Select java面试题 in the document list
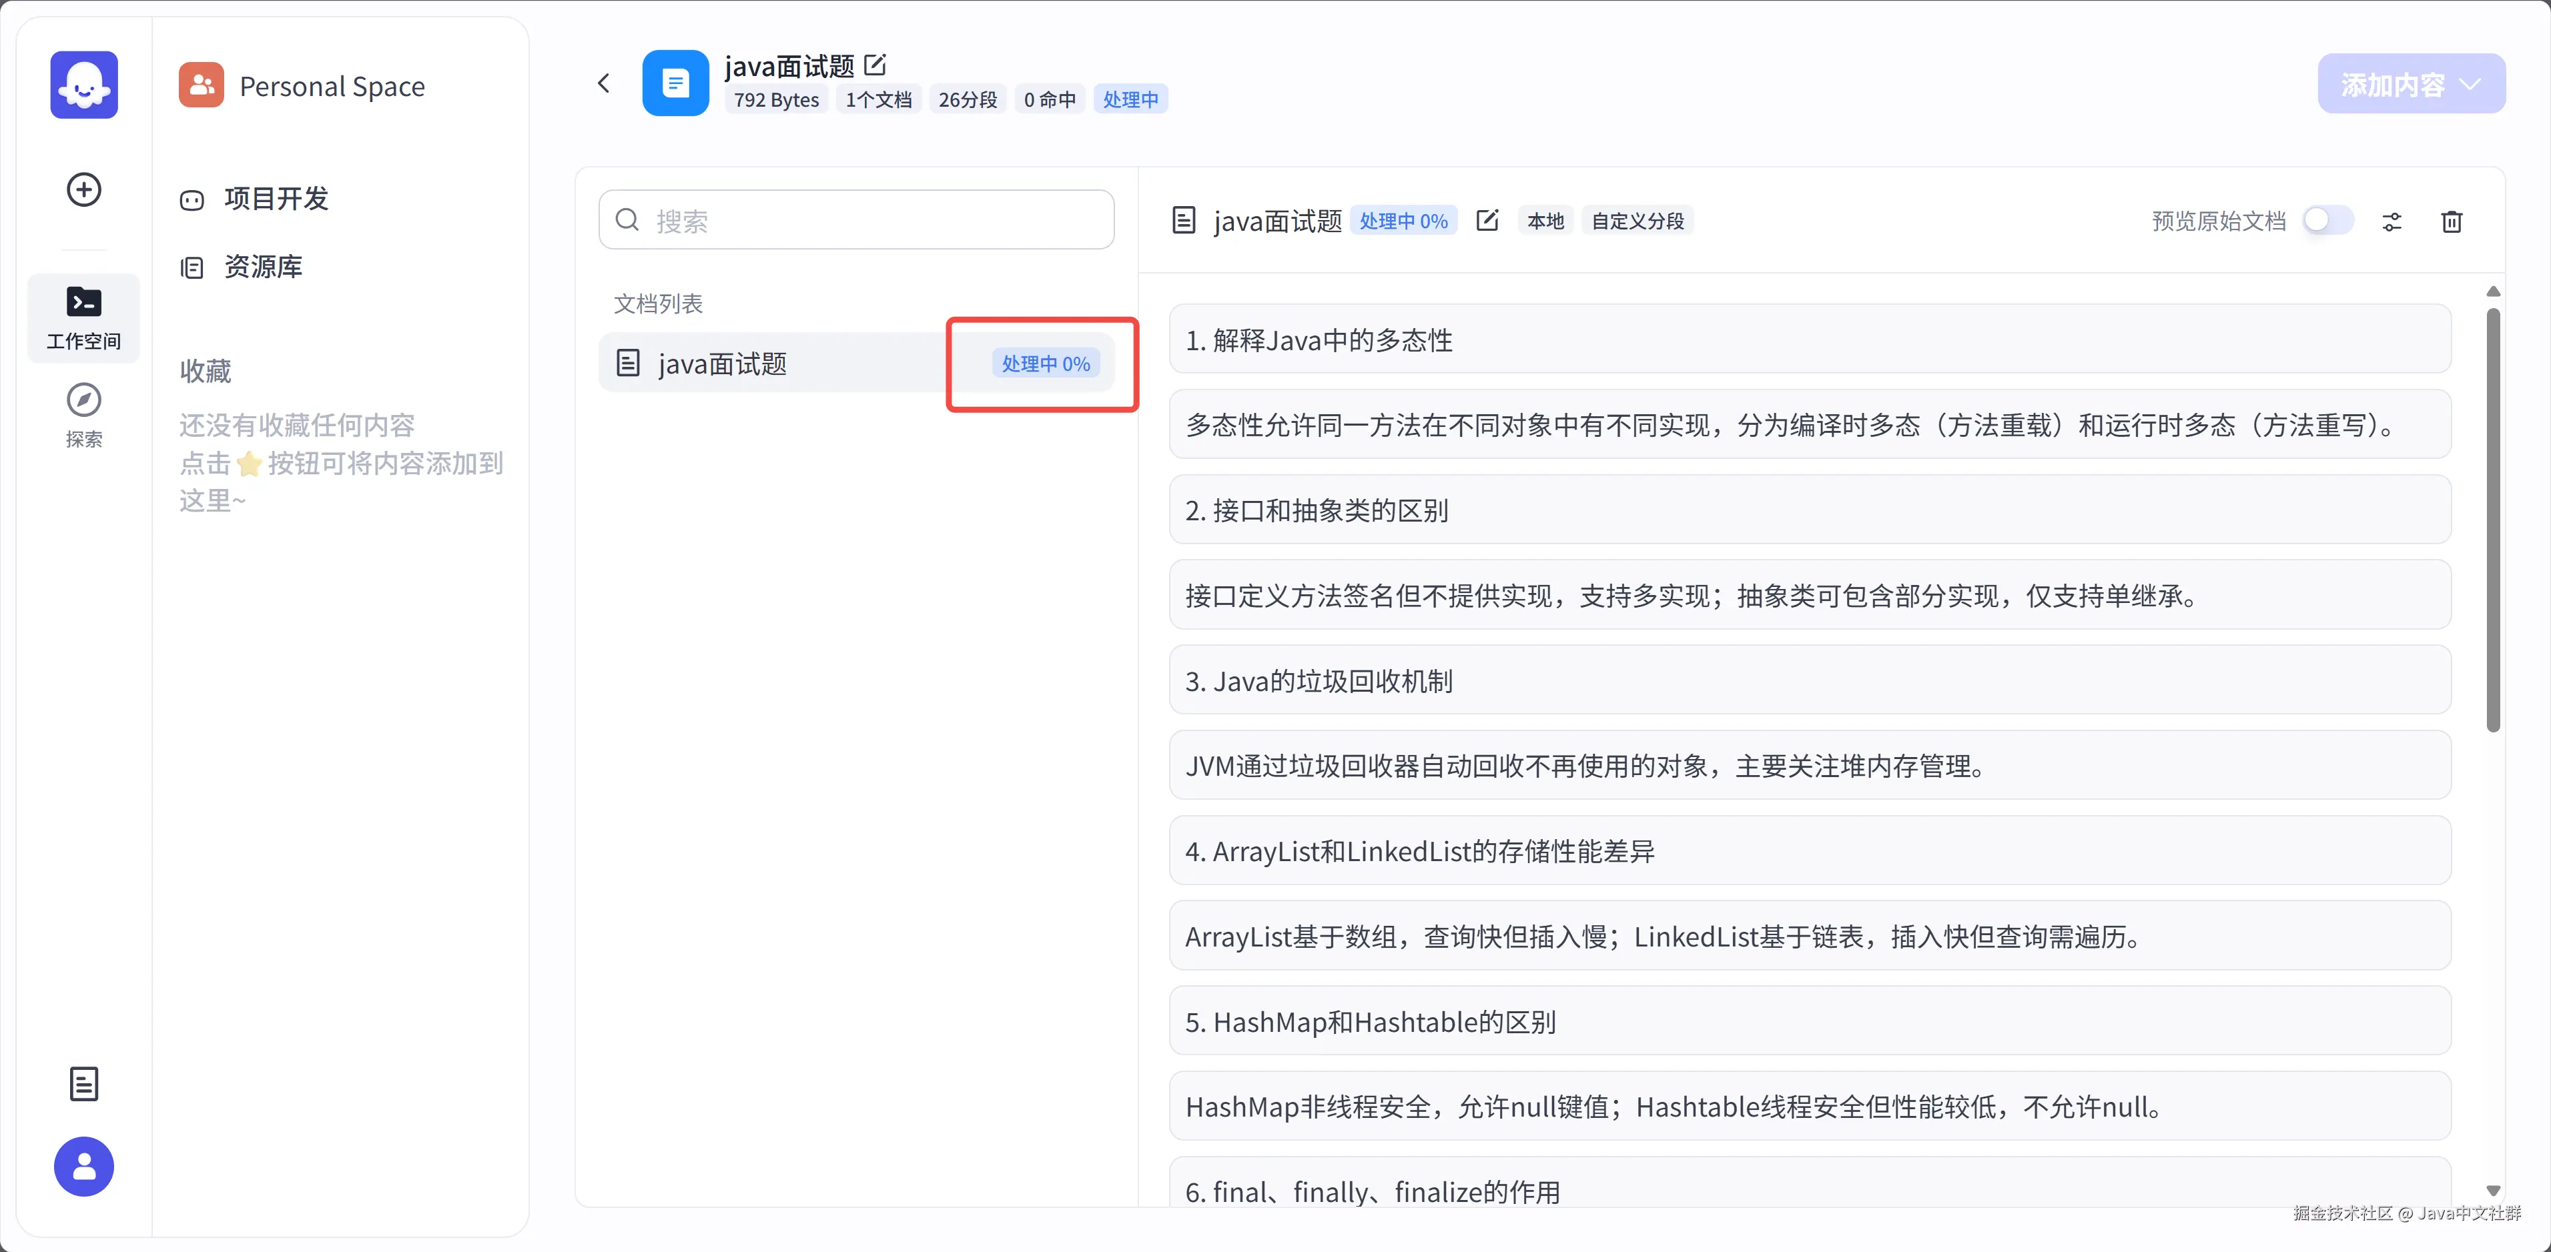Viewport: 2551px width, 1252px height. click(x=722, y=364)
